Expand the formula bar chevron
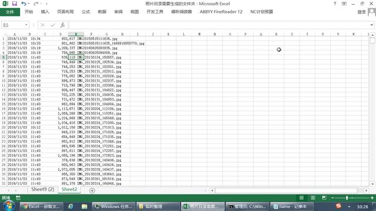Image resolution: width=376 pixels, height=211 pixels. point(371,25)
